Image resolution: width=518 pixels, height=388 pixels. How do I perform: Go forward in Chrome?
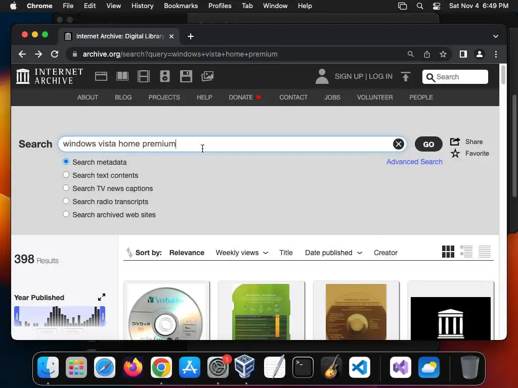pyautogui.click(x=38, y=54)
